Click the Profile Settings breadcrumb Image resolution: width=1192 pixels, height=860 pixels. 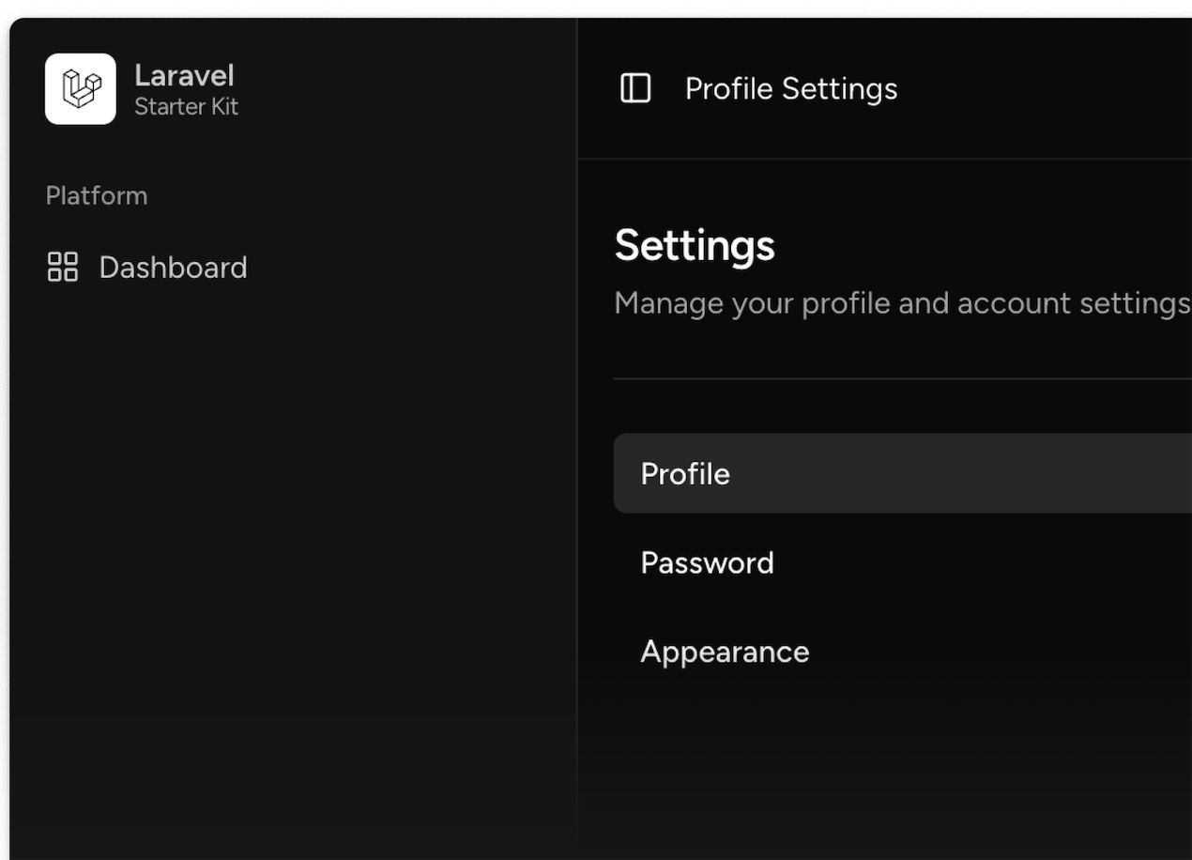click(x=791, y=88)
